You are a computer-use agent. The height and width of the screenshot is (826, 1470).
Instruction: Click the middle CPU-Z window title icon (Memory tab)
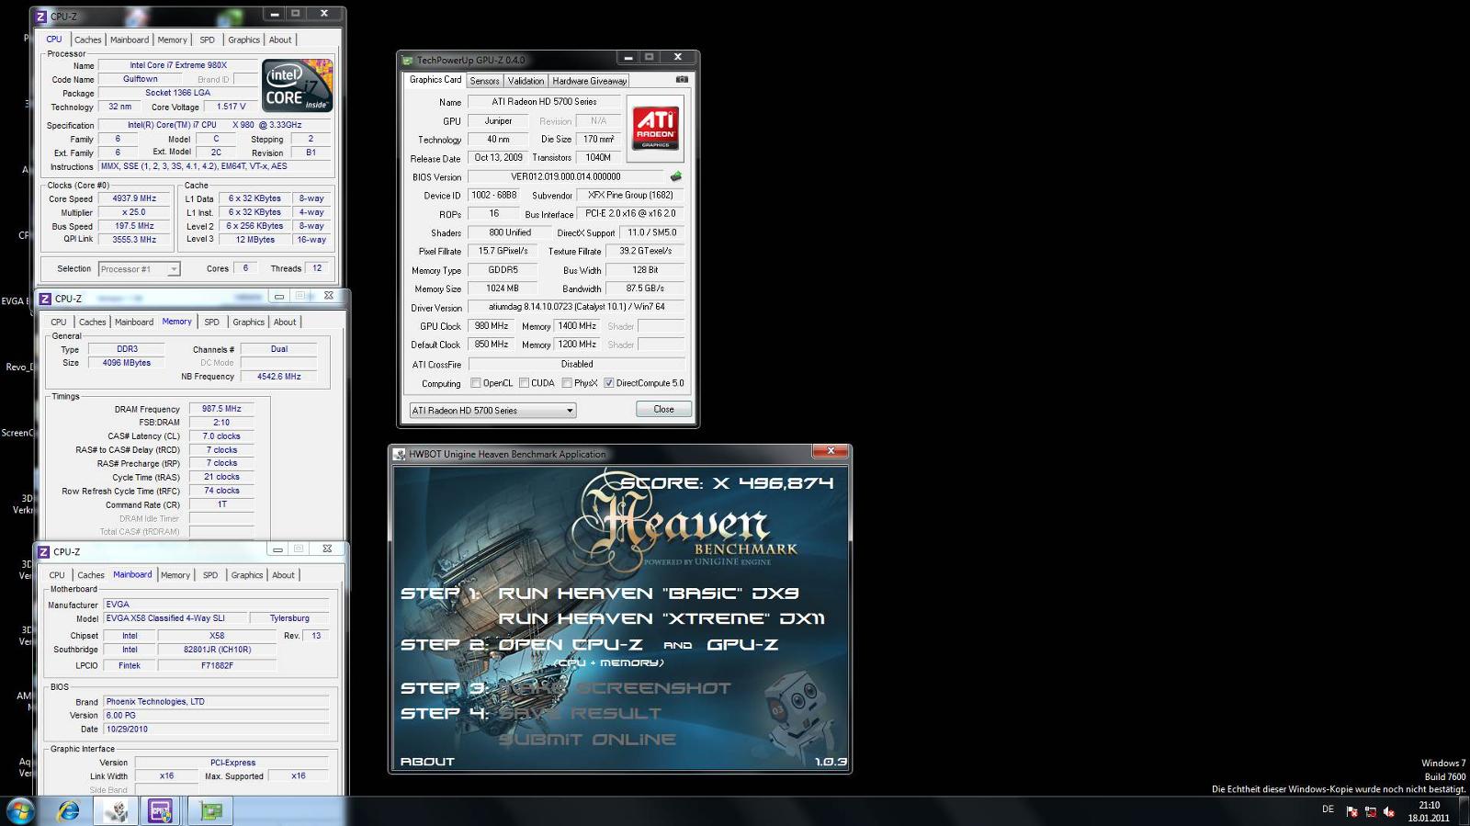pyautogui.click(x=45, y=299)
